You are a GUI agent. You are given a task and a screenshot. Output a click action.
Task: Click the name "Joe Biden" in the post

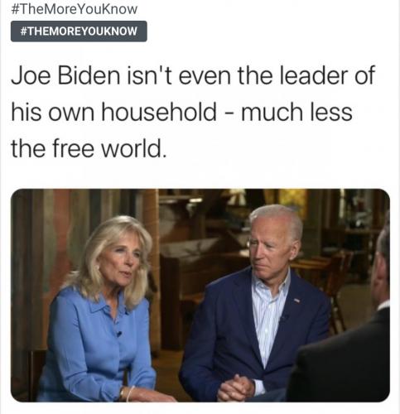pyautogui.click(x=65, y=75)
